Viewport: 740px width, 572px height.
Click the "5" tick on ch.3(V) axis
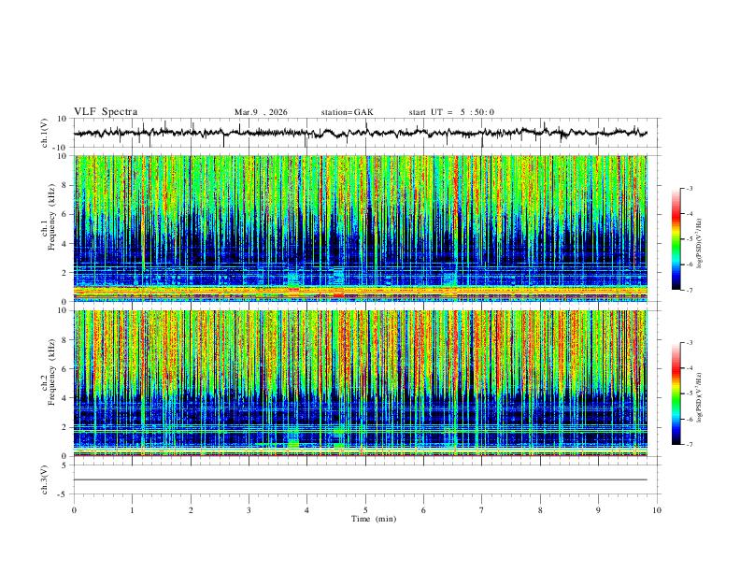click(x=65, y=465)
